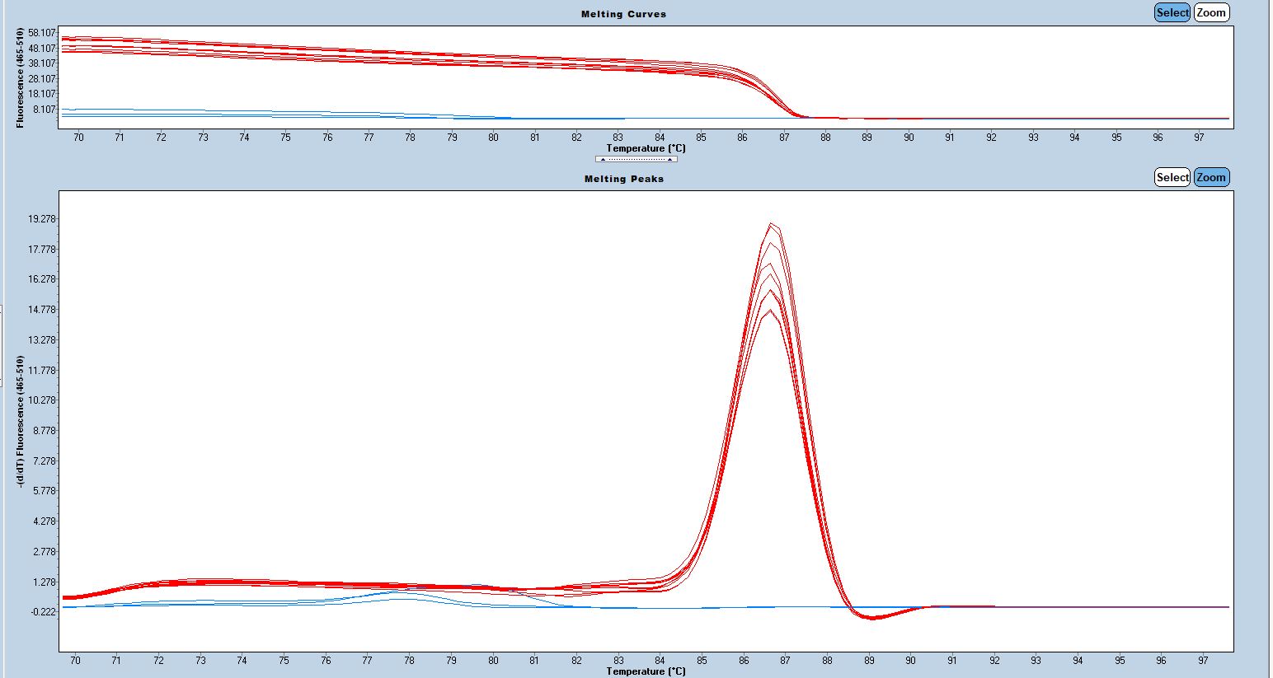Switch Melting Curves chart to Zoom mode
This screenshot has width=1273, height=678.
click(1211, 12)
